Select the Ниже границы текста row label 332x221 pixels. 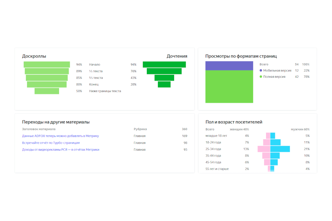105,91
